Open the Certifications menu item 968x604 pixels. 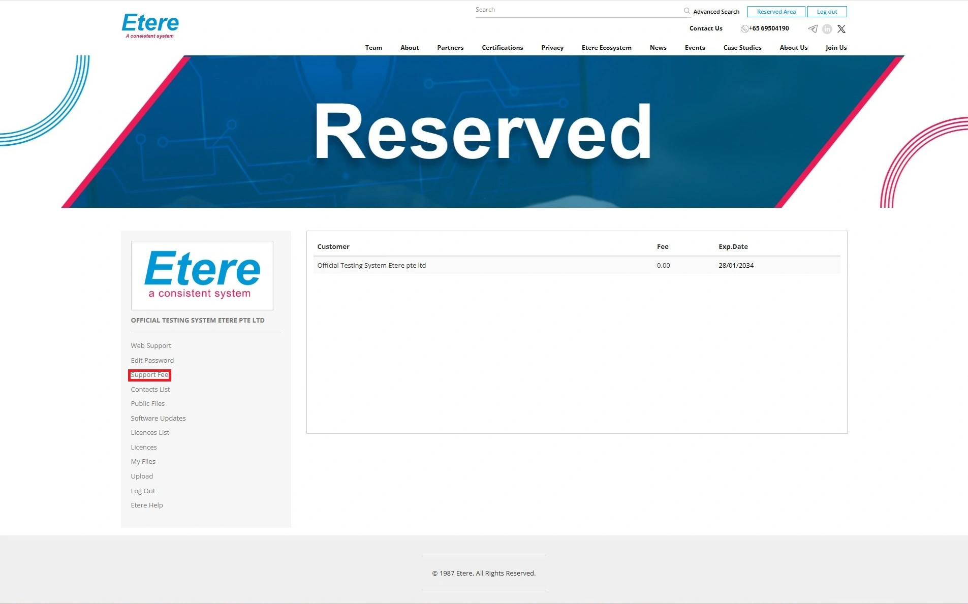tap(502, 48)
